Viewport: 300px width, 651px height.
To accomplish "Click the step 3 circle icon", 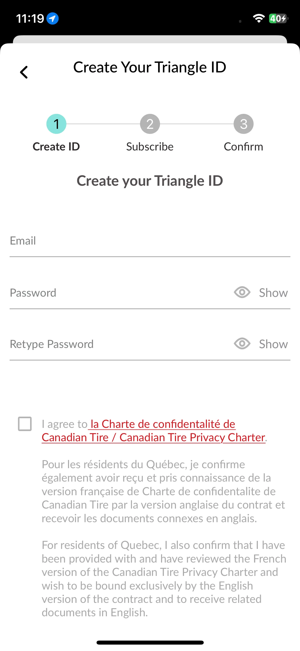I will pyautogui.click(x=243, y=124).
